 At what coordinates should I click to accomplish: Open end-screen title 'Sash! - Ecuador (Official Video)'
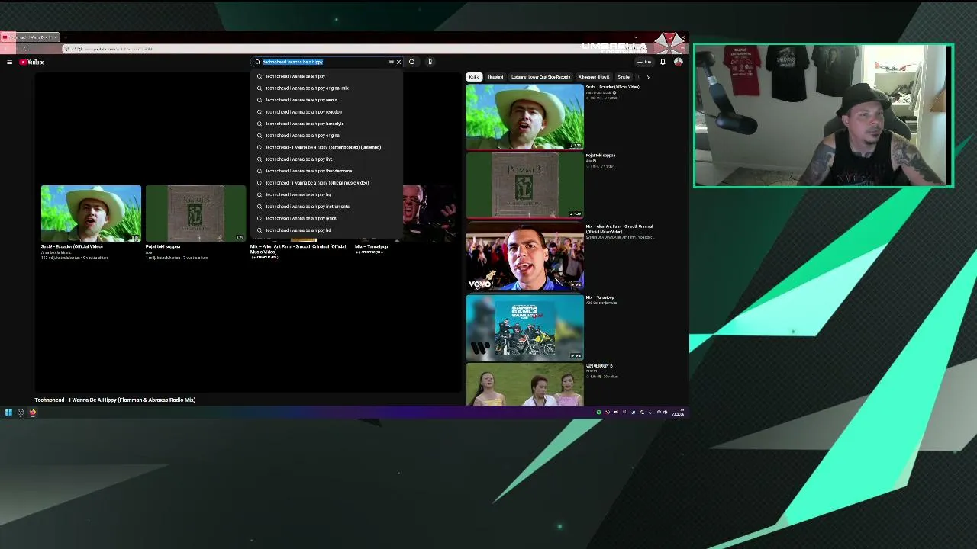(72, 246)
